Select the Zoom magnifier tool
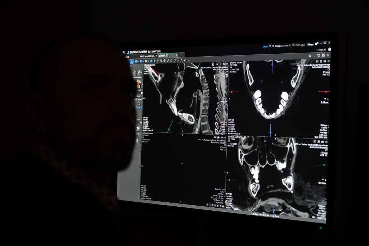 pyautogui.click(x=161, y=61)
